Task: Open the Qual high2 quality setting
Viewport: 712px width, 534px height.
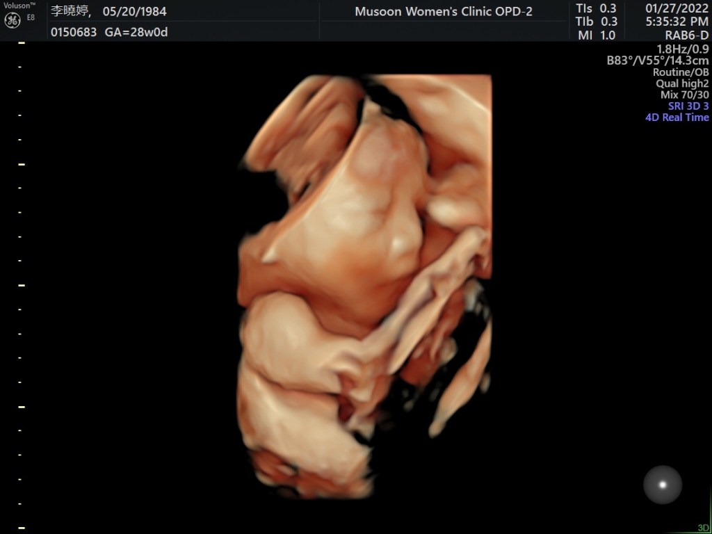Action: click(x=681, y=83)
